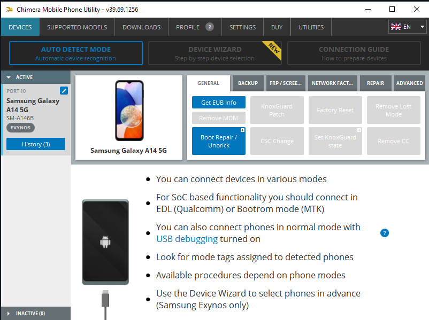The height and width of the screenshot is (320, 429).
Task: Click the Set KnoxGuard state button
Action: [335, 141]
